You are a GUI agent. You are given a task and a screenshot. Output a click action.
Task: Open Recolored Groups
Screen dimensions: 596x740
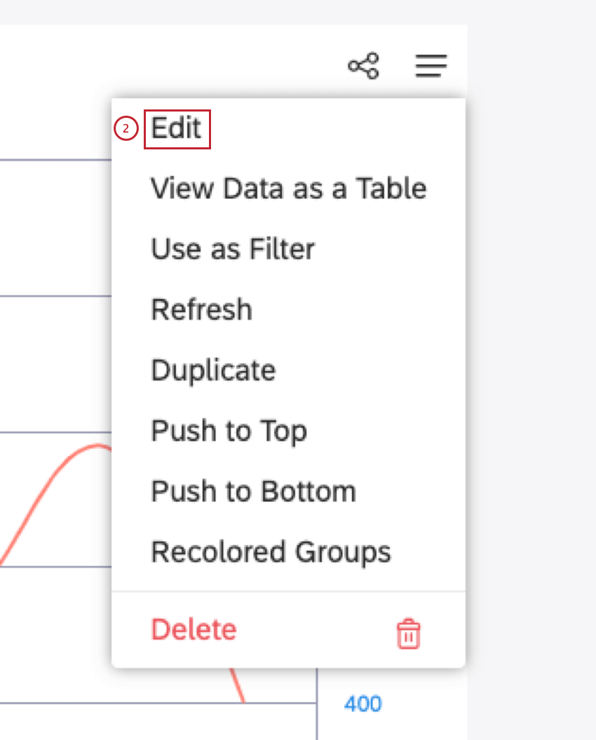(271, 551)
